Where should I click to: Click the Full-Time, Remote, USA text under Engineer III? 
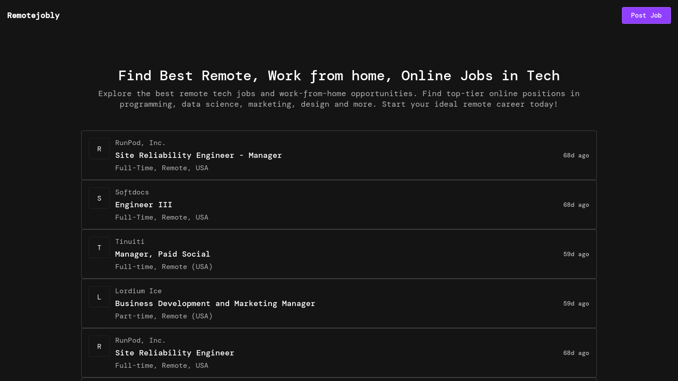pyautogui.click(x=162, y=217)
